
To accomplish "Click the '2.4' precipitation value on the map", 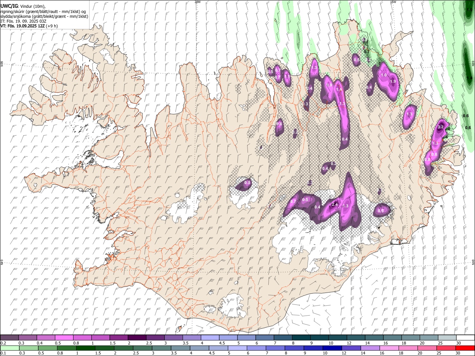I will [334, 204].
